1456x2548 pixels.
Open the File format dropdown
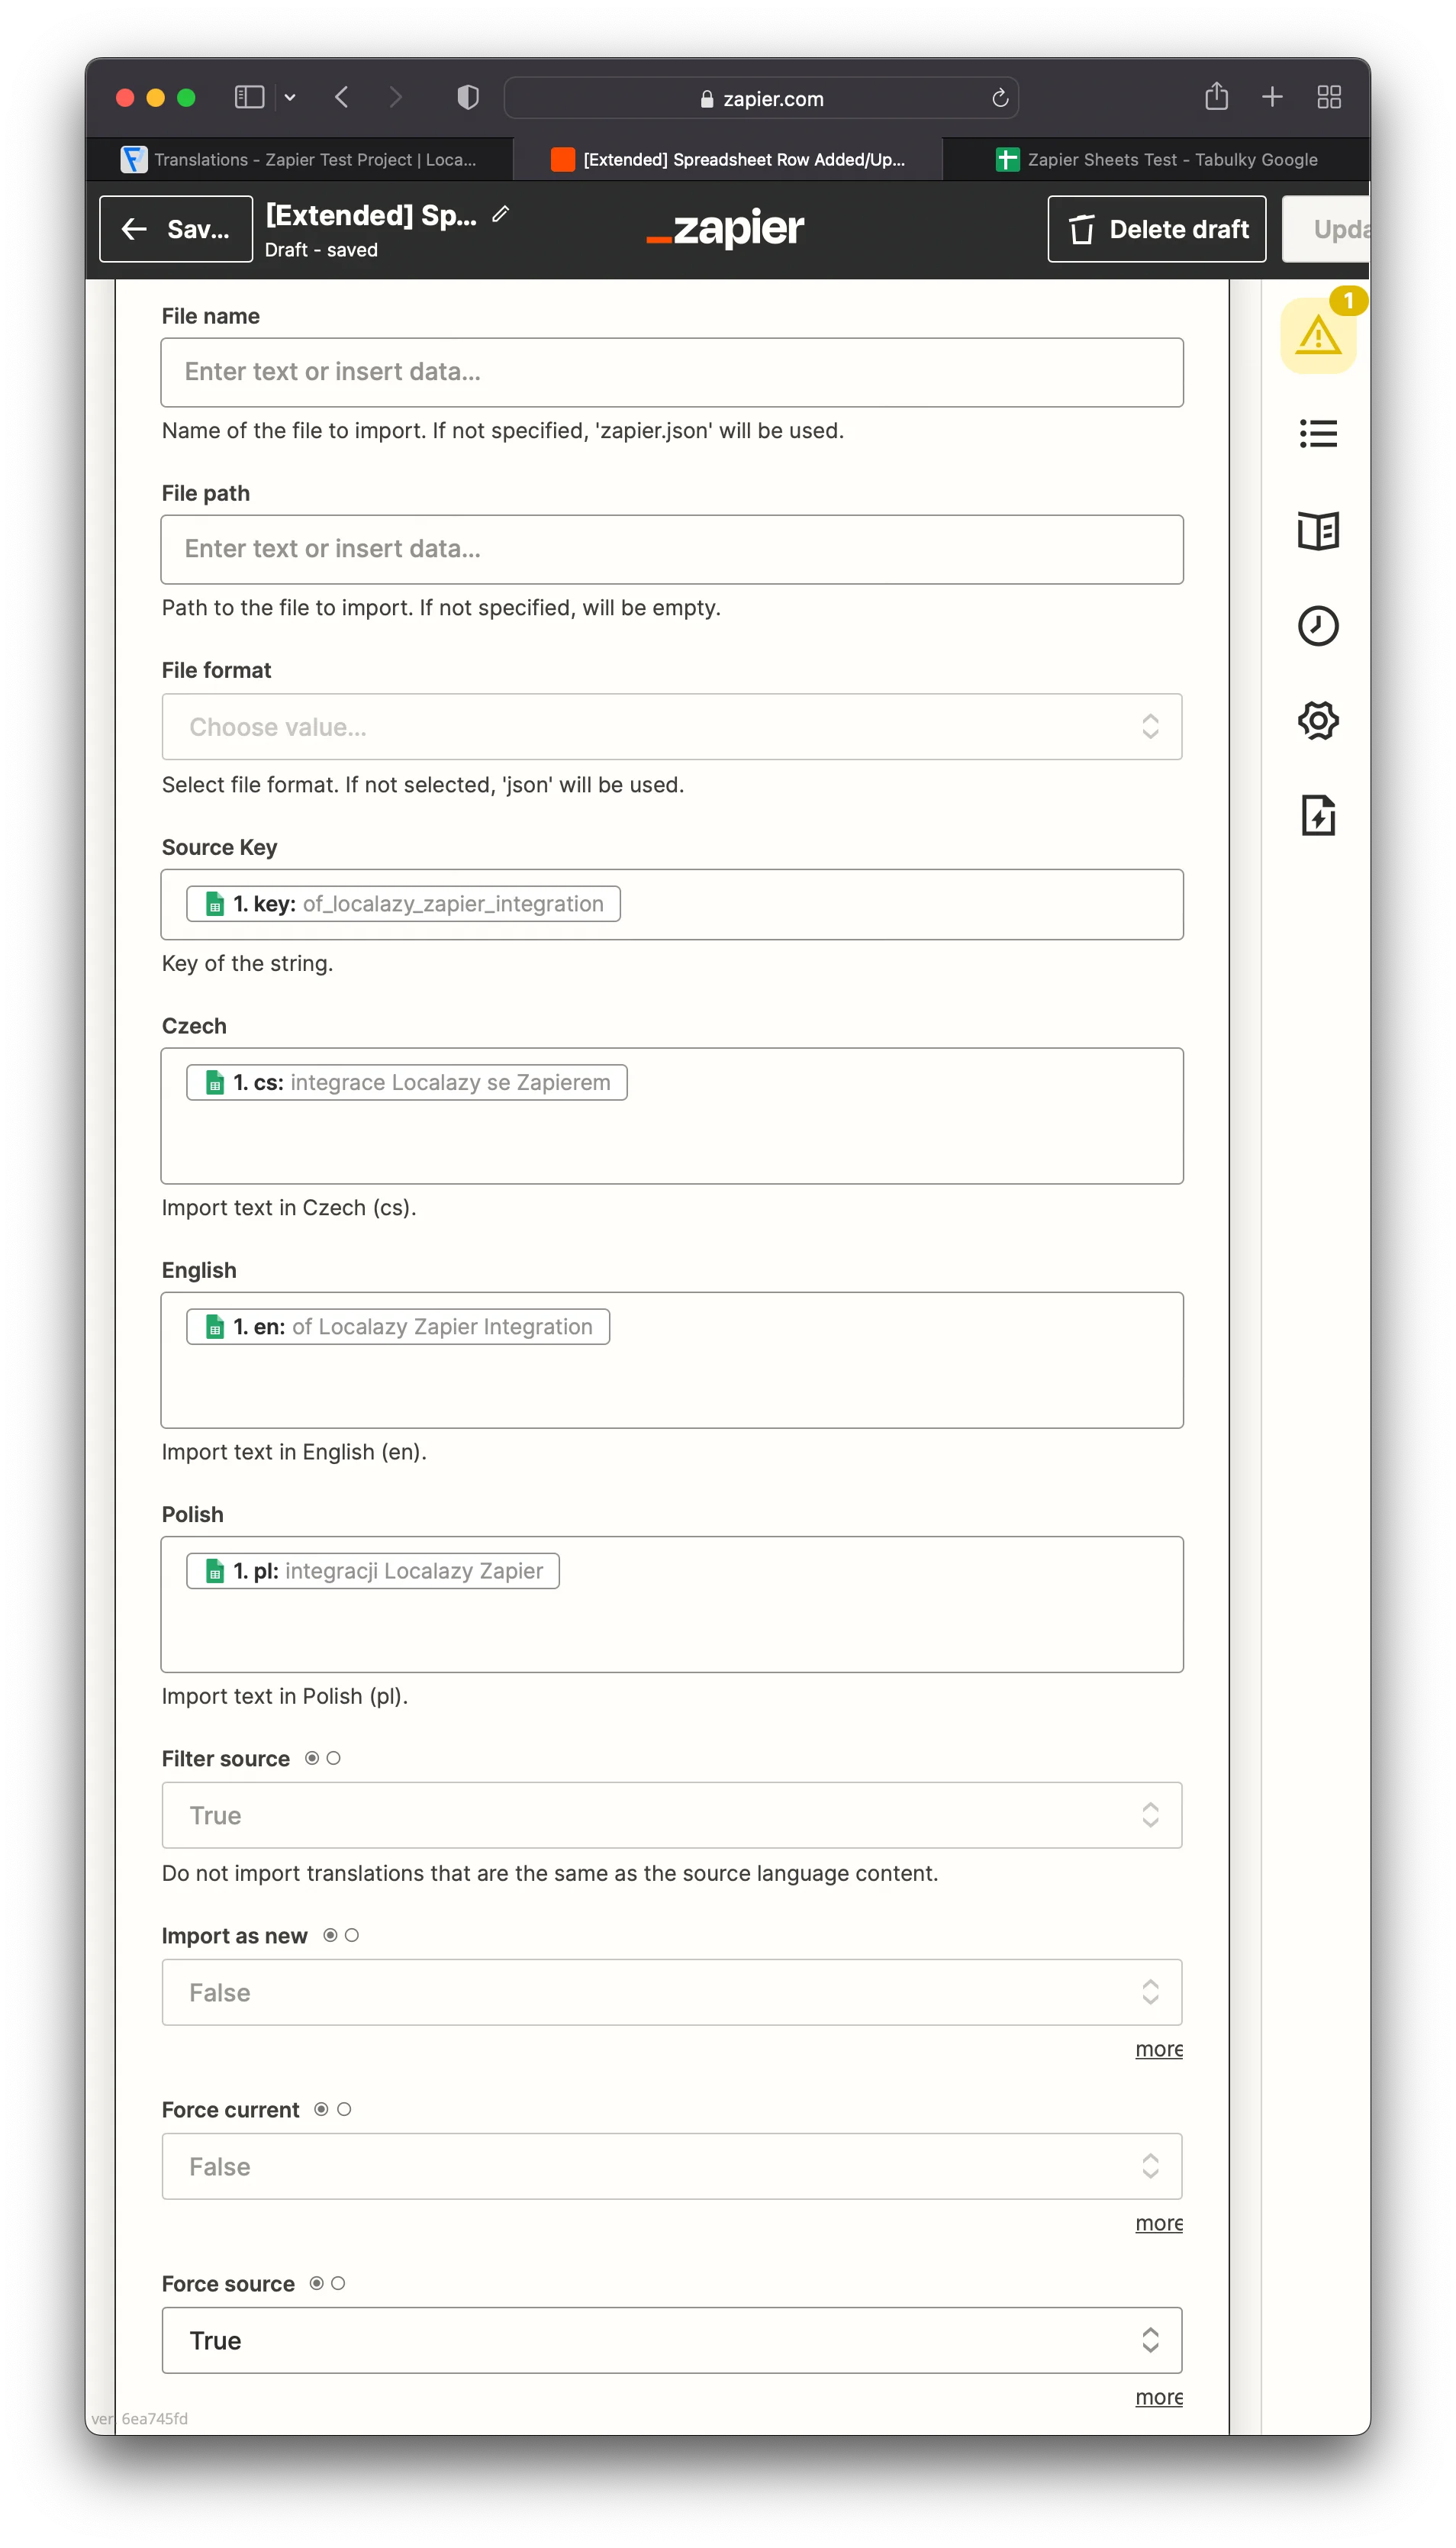tap(671, 727)
